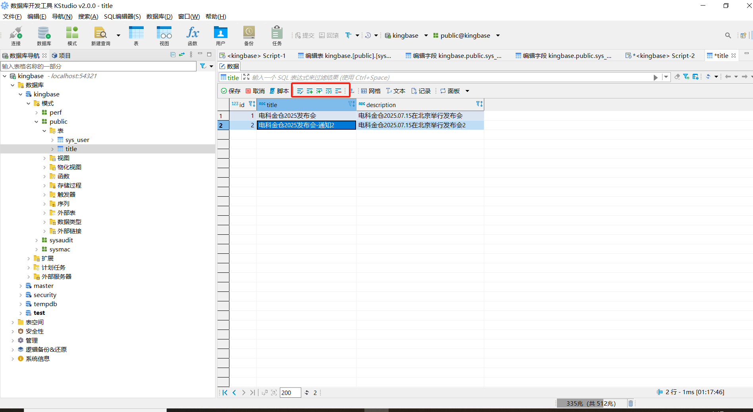This screenshot has height=412, width=753.
Task: Click the 保存 save button
Action: (x=231, y=91)
